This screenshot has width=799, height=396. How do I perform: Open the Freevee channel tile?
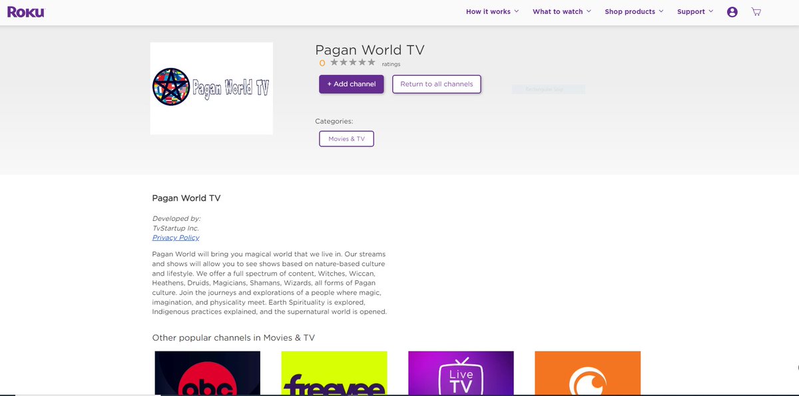tap(334, 373)
